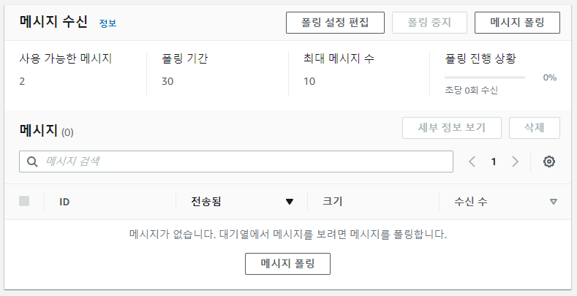Screen dimensions: 577x296
Task: Go to the previous page arrow
Action: coord(472,162)
